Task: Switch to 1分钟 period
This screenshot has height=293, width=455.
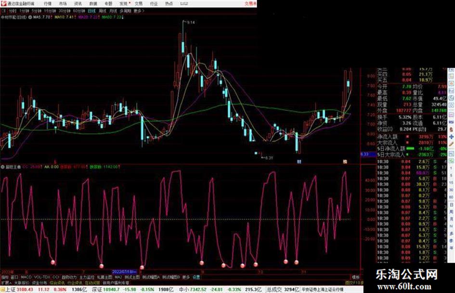Action: tap(25, 11)
